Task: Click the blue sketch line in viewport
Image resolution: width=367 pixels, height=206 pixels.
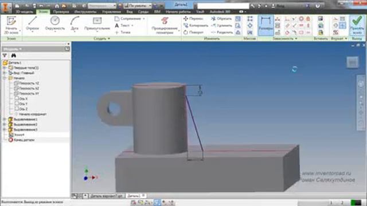Action: [x=194, y=122]
